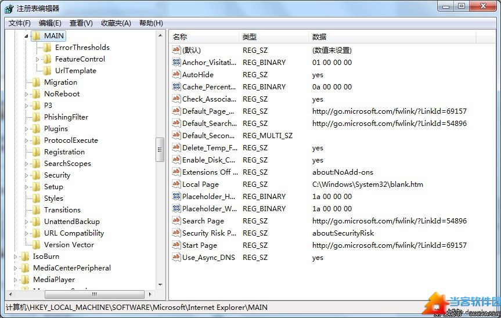Image resolution: width=501 pixels, height=318 pixels.
Task: Click the Registry Editor title bar icon
Action: [x=9, y=9]
